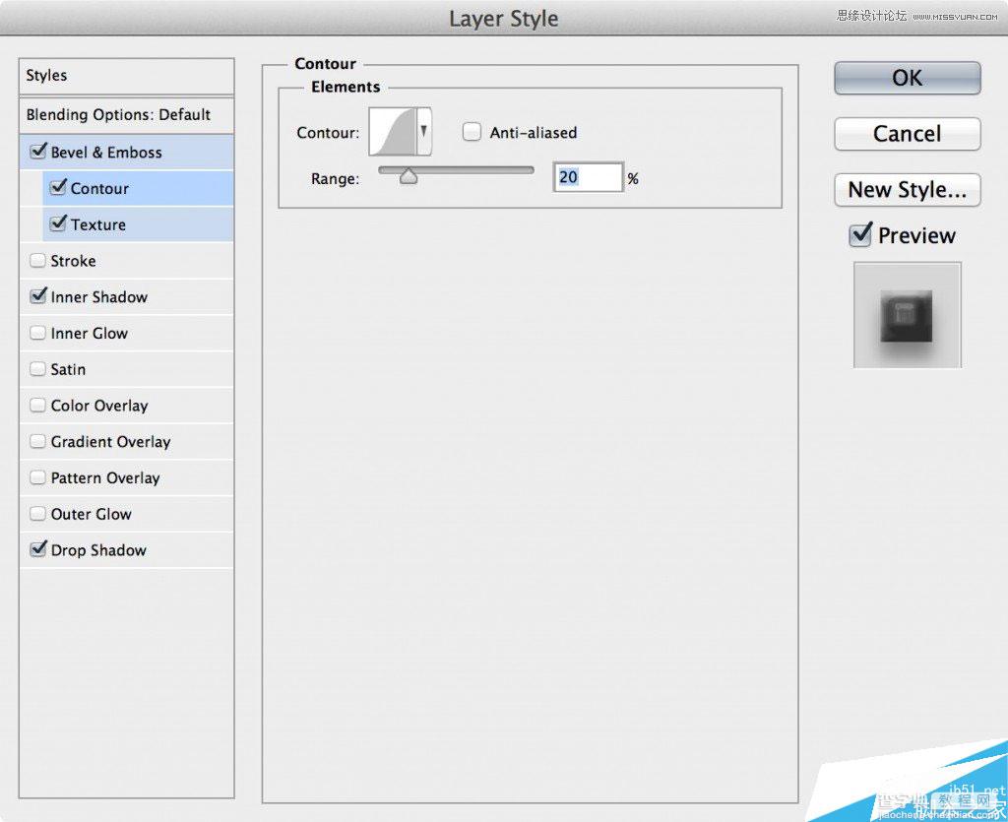The width and height of the screenshot is (1008, 822).
Task: Uncheck the Inner Shadow checkbox
Action: tap(38, 296)
